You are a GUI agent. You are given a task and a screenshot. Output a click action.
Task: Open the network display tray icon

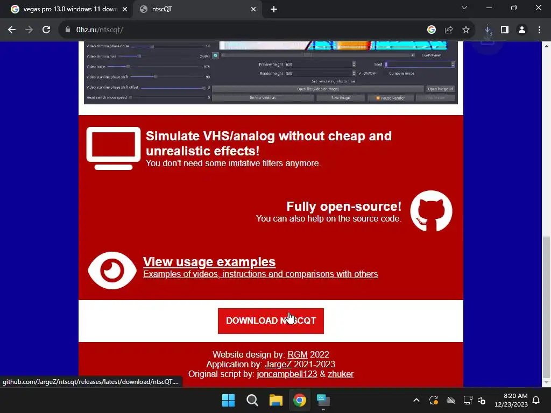coord(468,400)
